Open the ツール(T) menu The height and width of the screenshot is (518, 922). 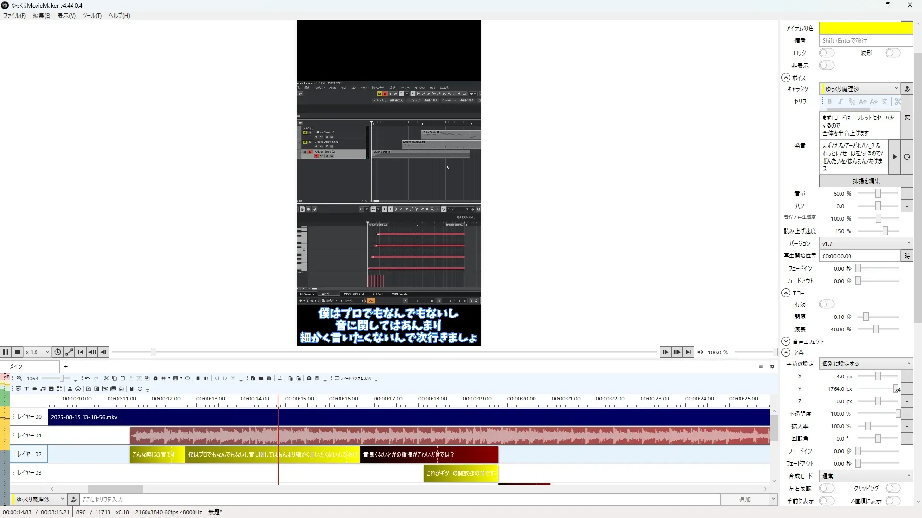pos(92,15)
